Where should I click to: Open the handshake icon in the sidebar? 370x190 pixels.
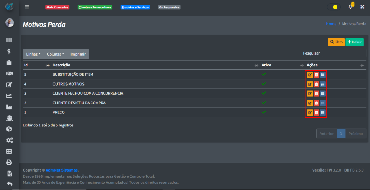(9, 73)
